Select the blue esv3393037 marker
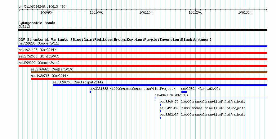Image resolution: width=276 pixels, height=139 pixels. click(x=160, y=118)
